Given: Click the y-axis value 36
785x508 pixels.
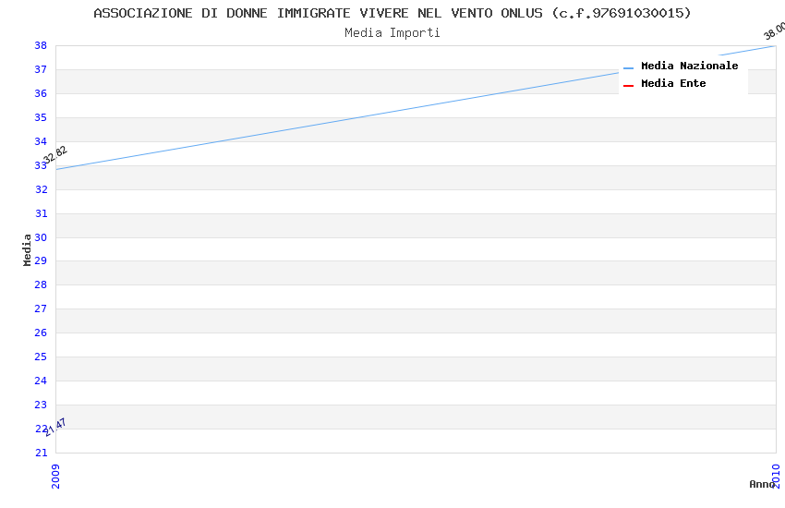Looking at the screenshot, I should click(41, 93).
